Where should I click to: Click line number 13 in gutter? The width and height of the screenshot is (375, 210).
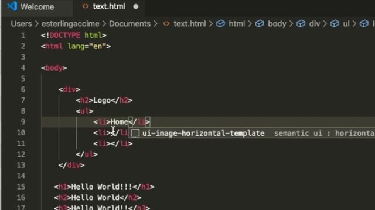click(x=21, y=165)
